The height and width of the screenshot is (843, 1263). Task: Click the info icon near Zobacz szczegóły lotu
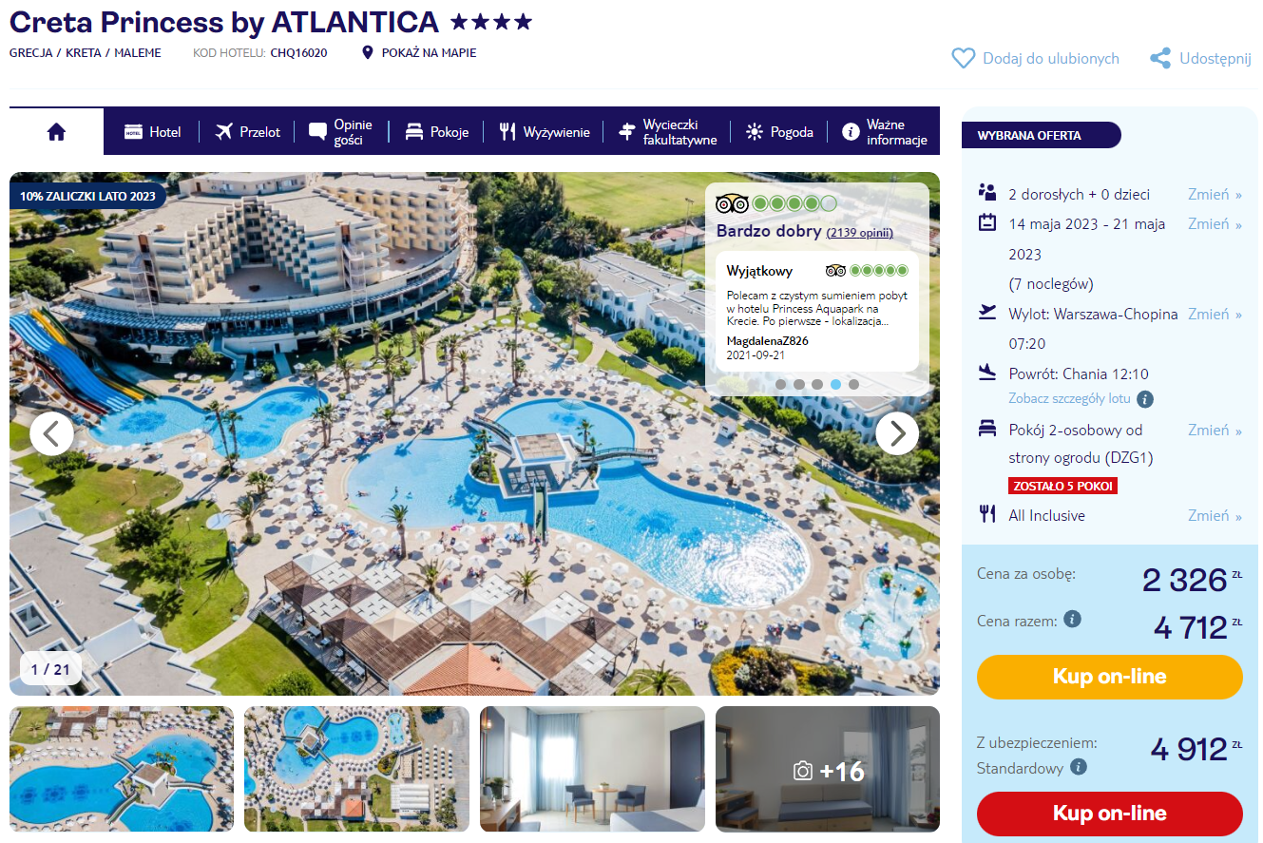[x=1145, y=399]
